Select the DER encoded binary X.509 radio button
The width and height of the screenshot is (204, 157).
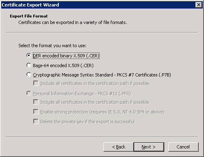[29, 55]
